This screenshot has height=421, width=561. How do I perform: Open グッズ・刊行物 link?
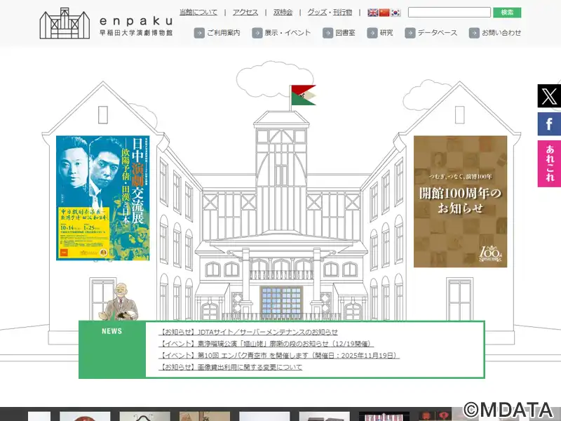[330, 12]
